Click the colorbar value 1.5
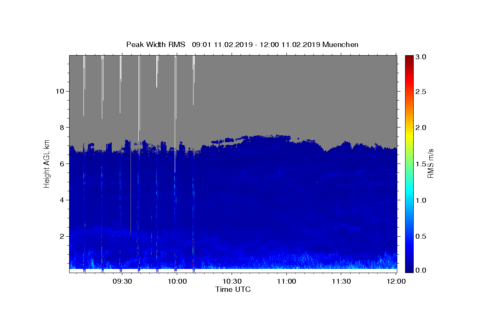The image size is (491, 327). [x=421, y=164]
